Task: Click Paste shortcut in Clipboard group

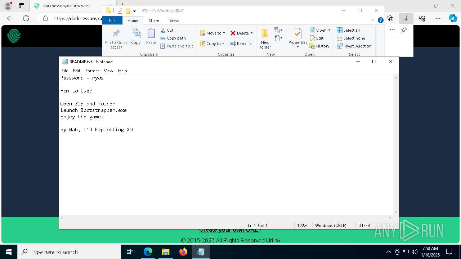Action: click(x=177, y=46)
